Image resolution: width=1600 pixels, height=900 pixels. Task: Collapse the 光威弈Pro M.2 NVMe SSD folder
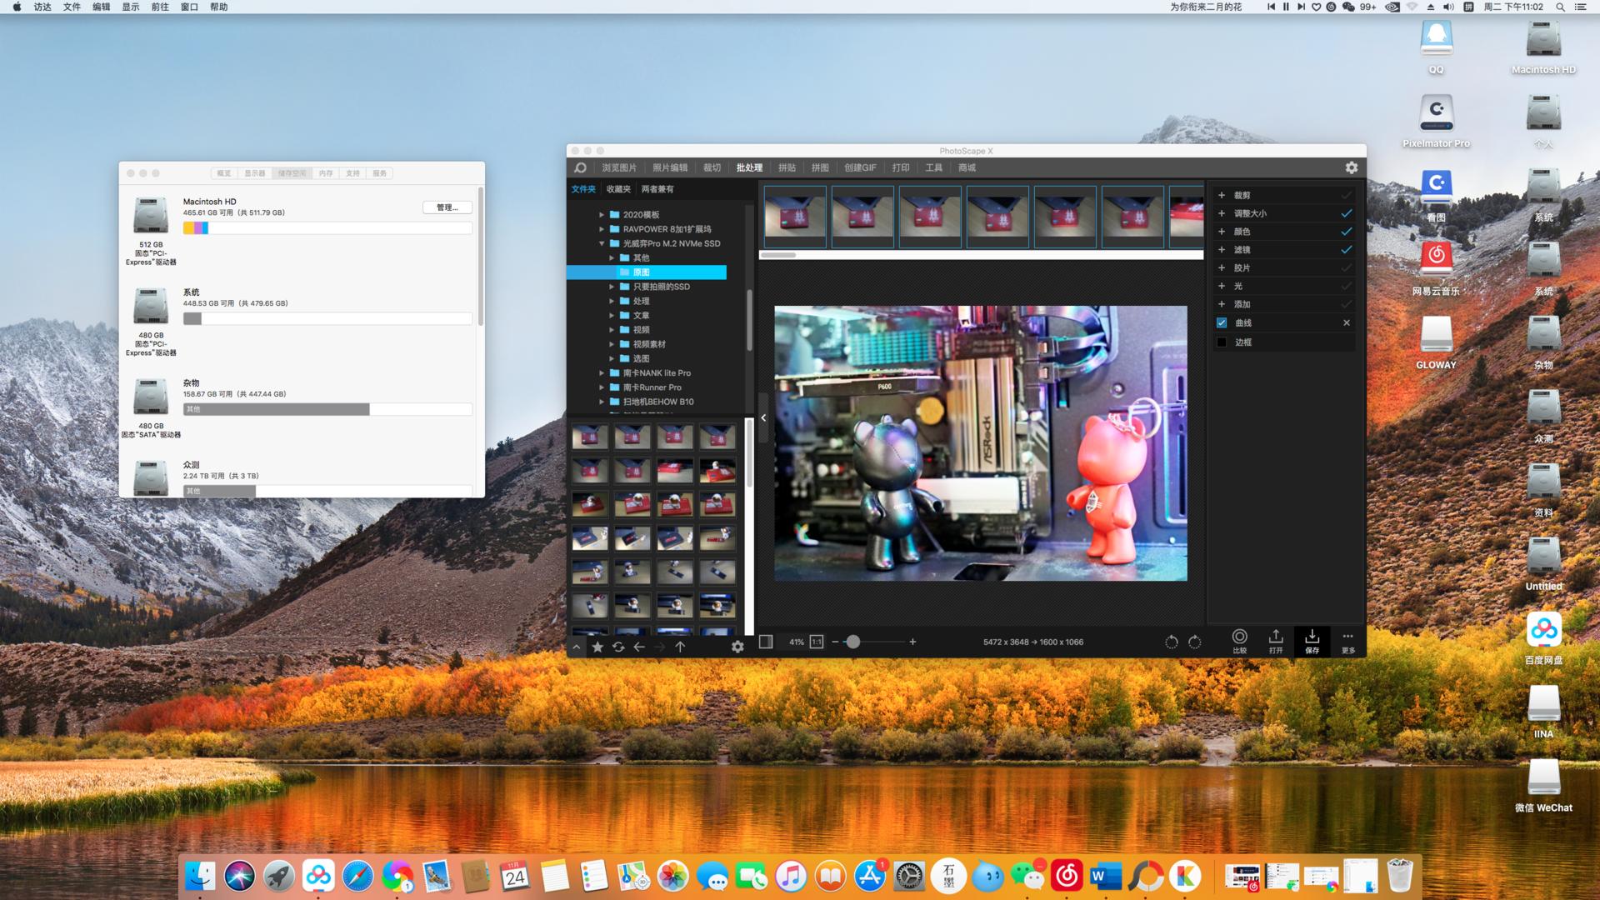[x=602, y=243]
